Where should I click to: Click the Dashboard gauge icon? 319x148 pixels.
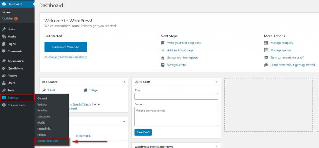coord(4,4)
